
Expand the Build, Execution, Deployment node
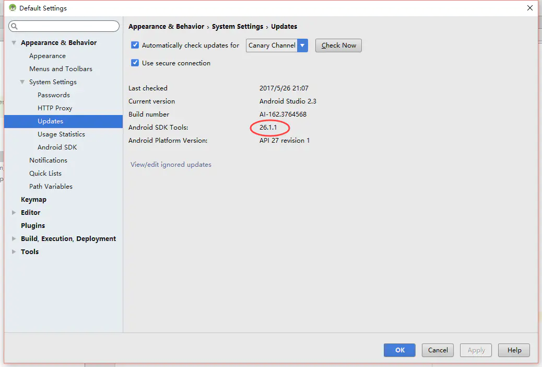pos(14,238)
